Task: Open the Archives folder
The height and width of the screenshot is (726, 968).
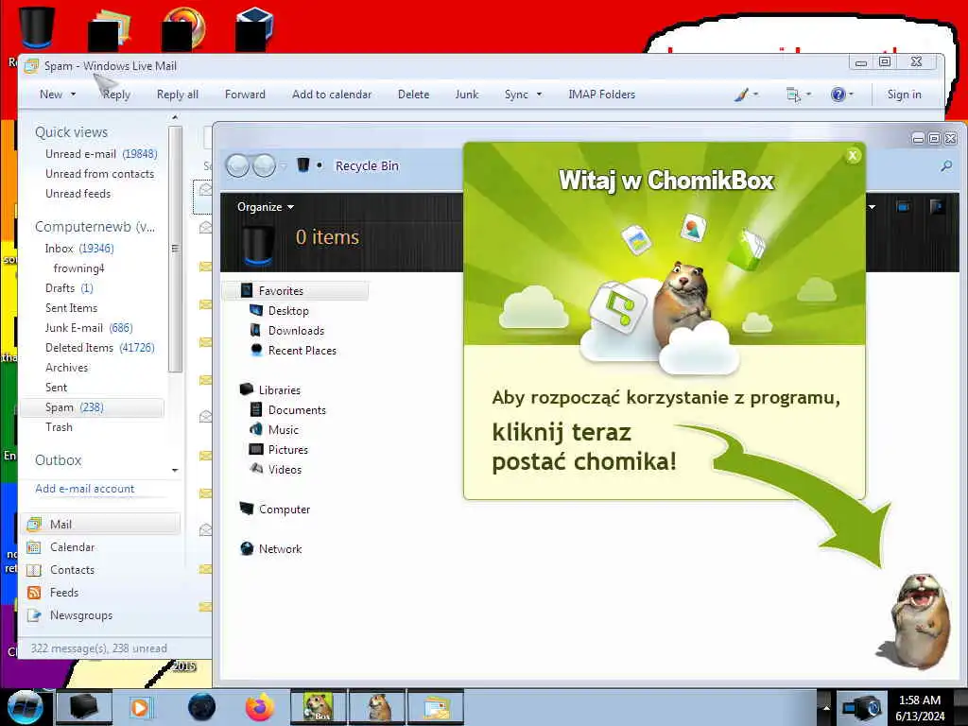Action: click(x=67, y=368)
